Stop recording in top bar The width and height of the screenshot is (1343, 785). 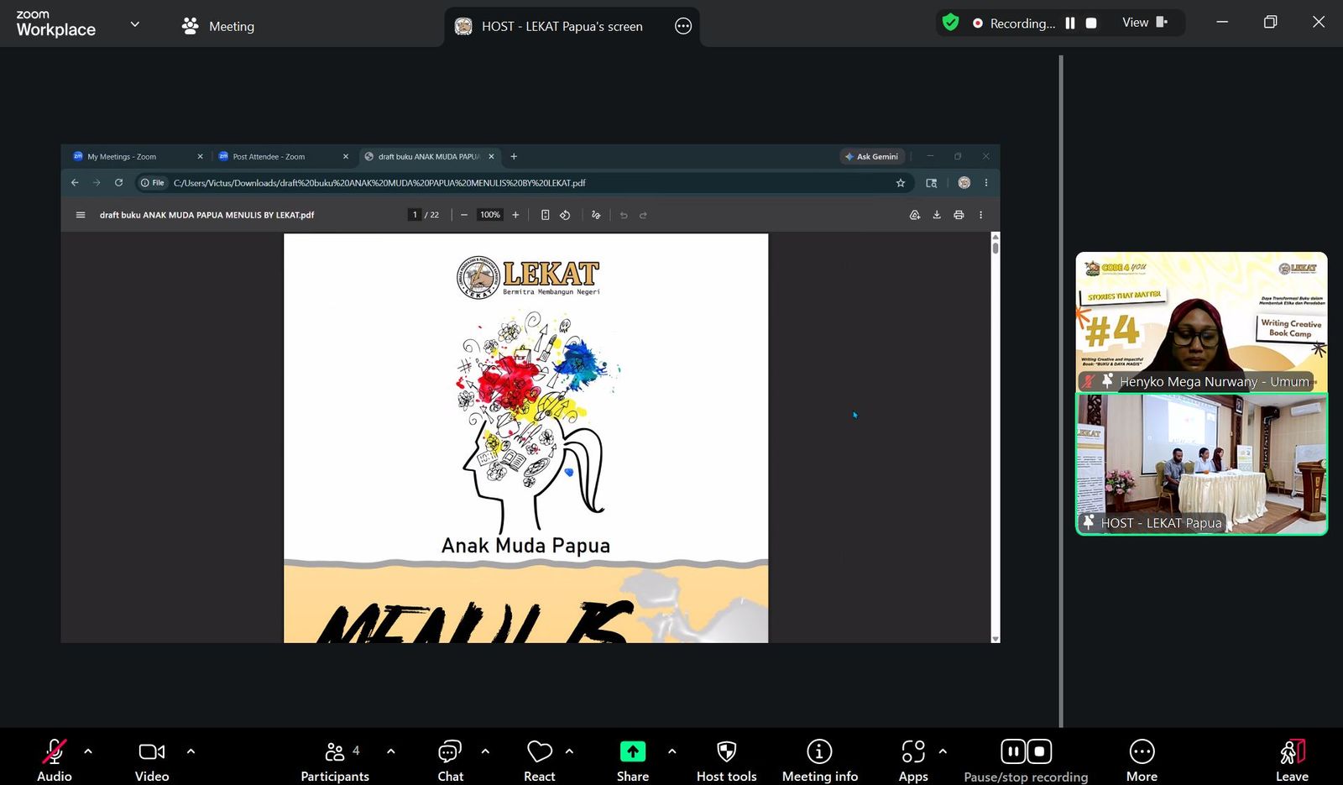click(x=1091, y=24)
